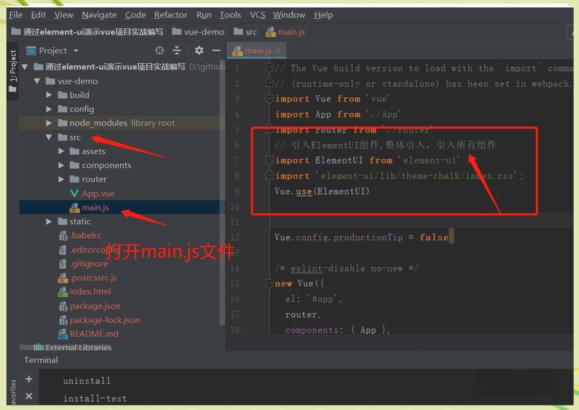The width and height of the screenshot is (579, 410).
Task: Select App.vue file in project tree
Action: (98, 193)
